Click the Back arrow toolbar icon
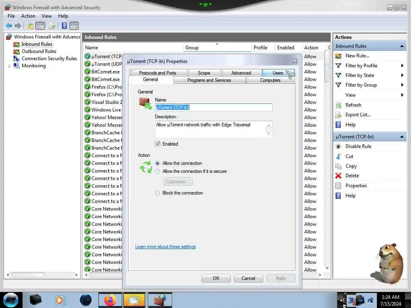The image size is (411, 308). pyautogui.click(x=9, y=26)
